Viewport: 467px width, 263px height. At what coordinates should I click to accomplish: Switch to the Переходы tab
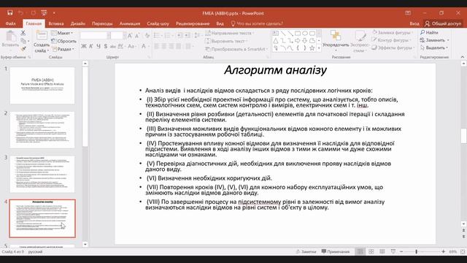102,23
